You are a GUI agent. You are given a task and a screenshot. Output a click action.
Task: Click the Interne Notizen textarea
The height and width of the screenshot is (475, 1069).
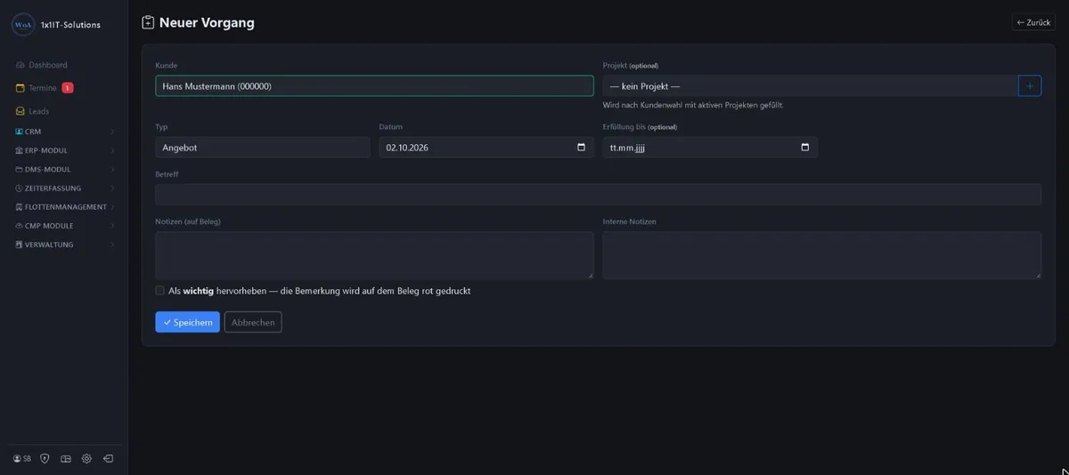pos(822,255)
